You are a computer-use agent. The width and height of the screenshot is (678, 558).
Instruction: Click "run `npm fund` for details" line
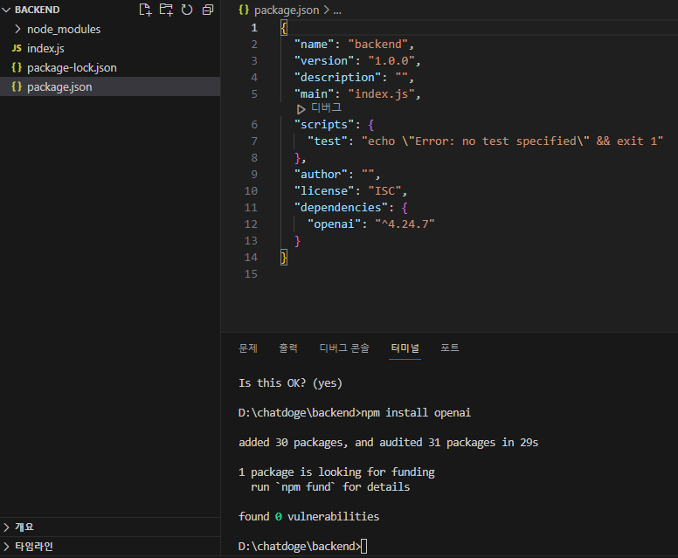(330, 487)
